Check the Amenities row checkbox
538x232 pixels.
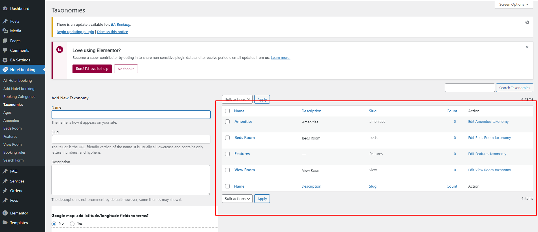click(x=227, y=122)
